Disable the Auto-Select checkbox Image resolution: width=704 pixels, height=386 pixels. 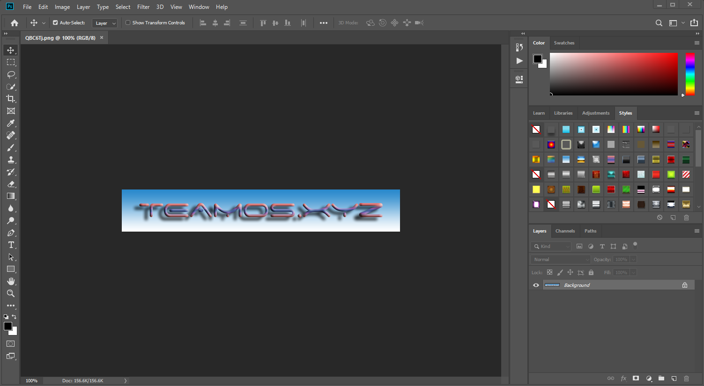point(55,22)
